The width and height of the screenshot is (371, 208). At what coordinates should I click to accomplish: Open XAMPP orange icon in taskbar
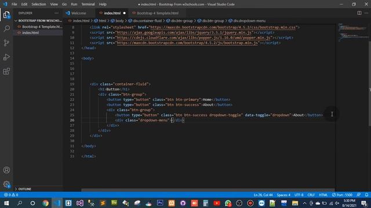172,203
